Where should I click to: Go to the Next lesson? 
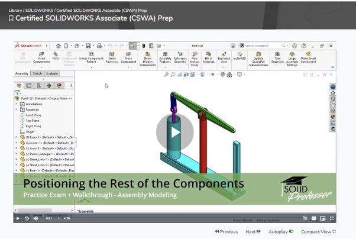(253, 231)
